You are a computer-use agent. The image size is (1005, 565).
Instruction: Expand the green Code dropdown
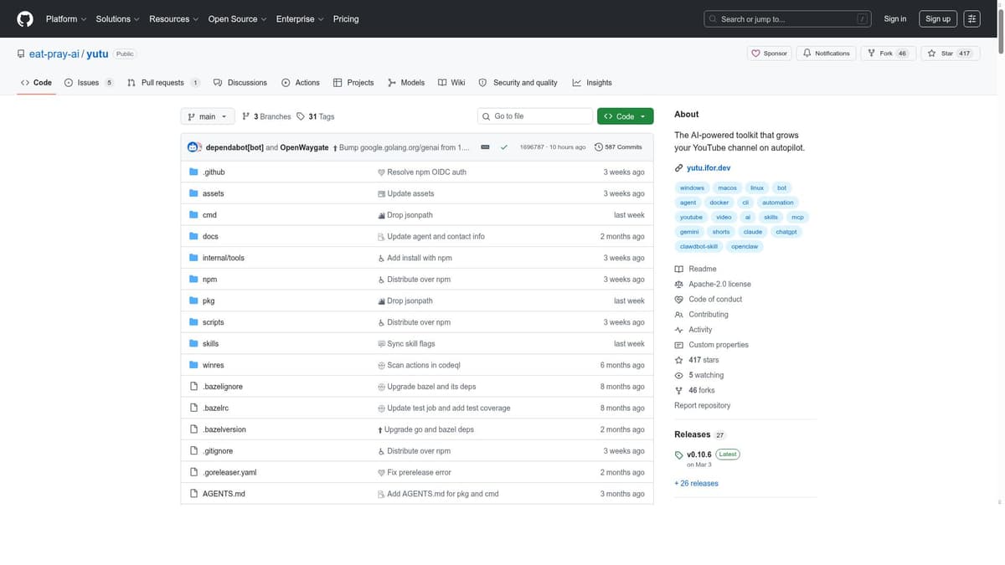[625, 116]
